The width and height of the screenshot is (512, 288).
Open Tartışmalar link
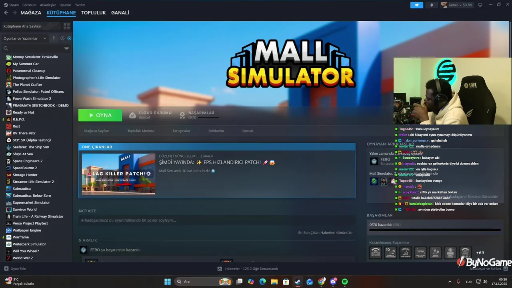pyautogui.click(x=181, y=131)
